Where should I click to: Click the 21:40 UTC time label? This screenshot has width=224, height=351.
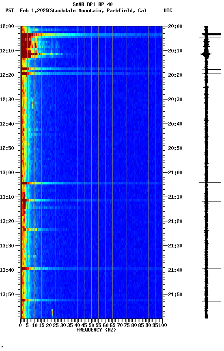[175, 271]
